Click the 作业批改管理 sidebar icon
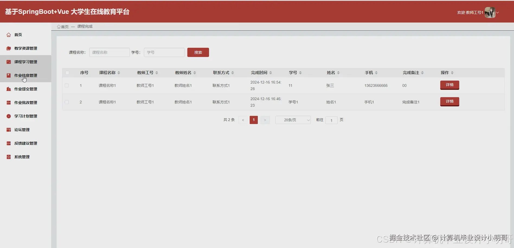The width and height of the screenshot is (514, 248). click(x=9, y=103)
